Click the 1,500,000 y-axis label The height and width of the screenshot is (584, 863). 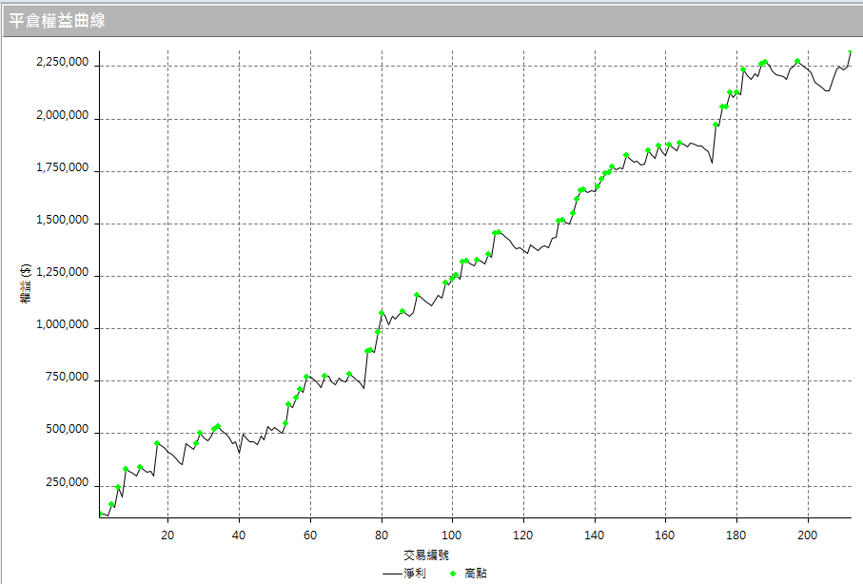pyautogui.click(x=62, y=220)
